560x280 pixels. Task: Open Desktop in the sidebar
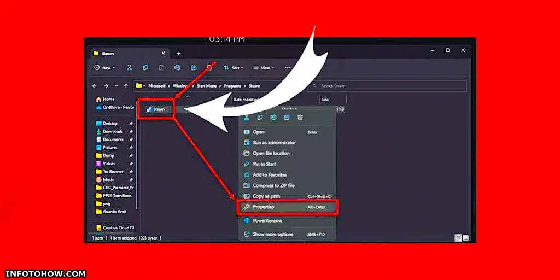click(107, 124)
